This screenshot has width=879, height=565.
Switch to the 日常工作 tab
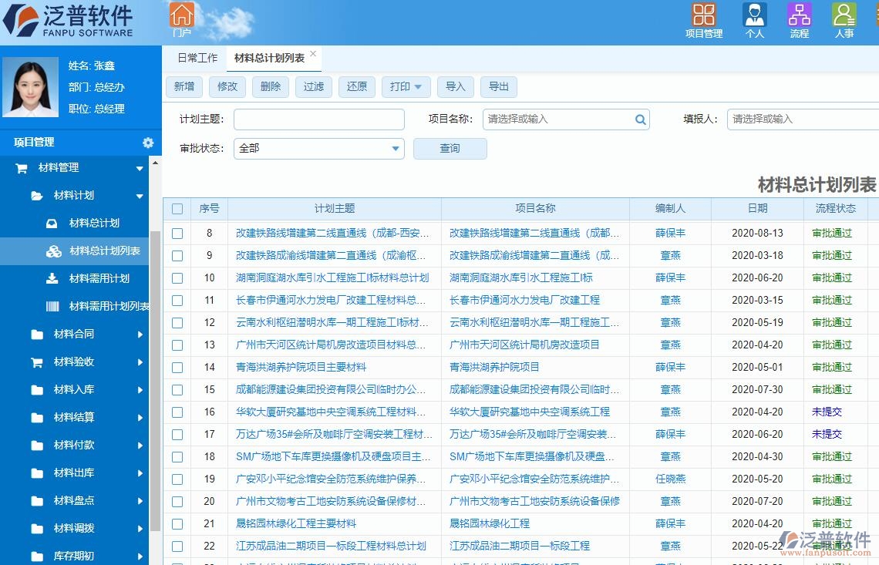tap(196, 57)
